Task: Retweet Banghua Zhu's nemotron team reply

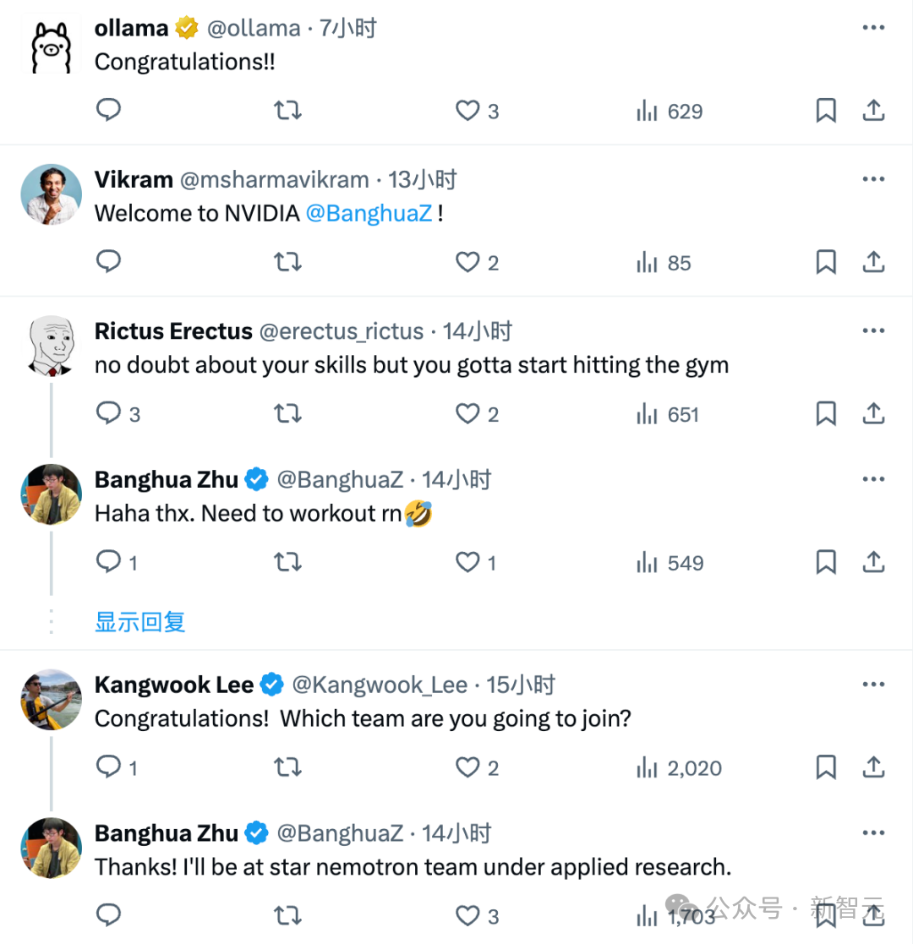Action: click(x=287, y=915)
